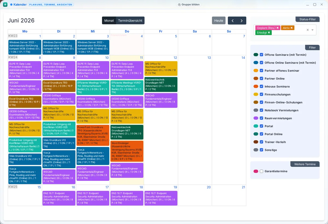Toggle Raumvermietungen checkbox
Image resolution: width=328 pixels, height=224 pixels.
pyautogui.click(x=262, y=118)
